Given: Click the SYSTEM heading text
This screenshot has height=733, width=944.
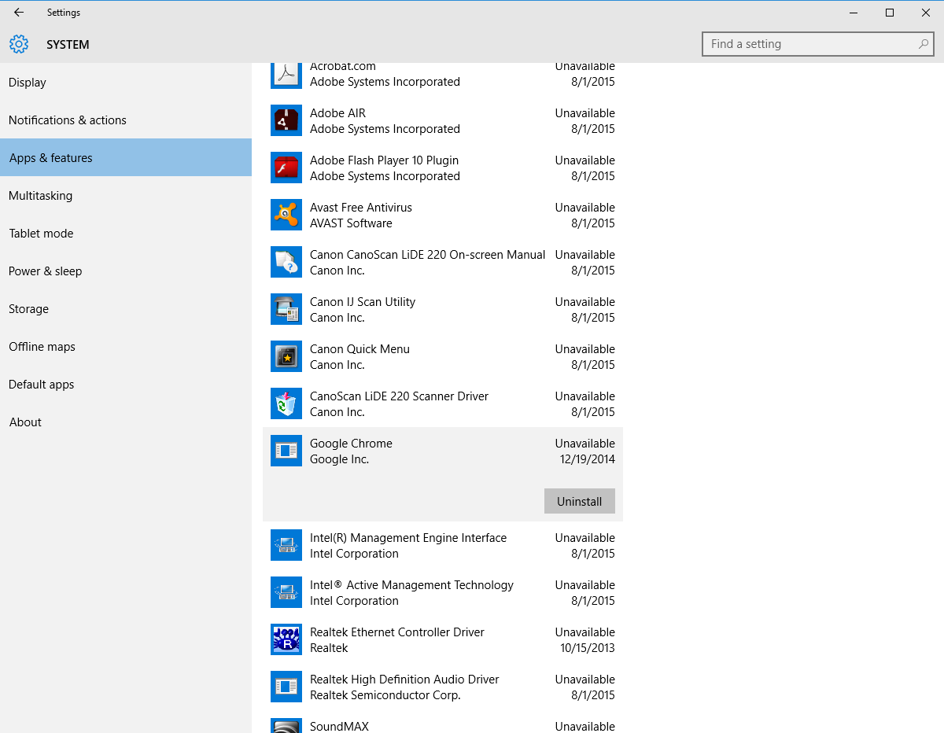Looking at the screenshot, I should point(68,45).
